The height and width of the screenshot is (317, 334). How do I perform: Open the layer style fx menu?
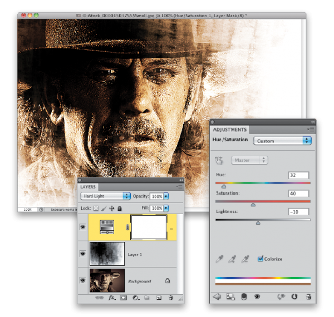[111, 298]
